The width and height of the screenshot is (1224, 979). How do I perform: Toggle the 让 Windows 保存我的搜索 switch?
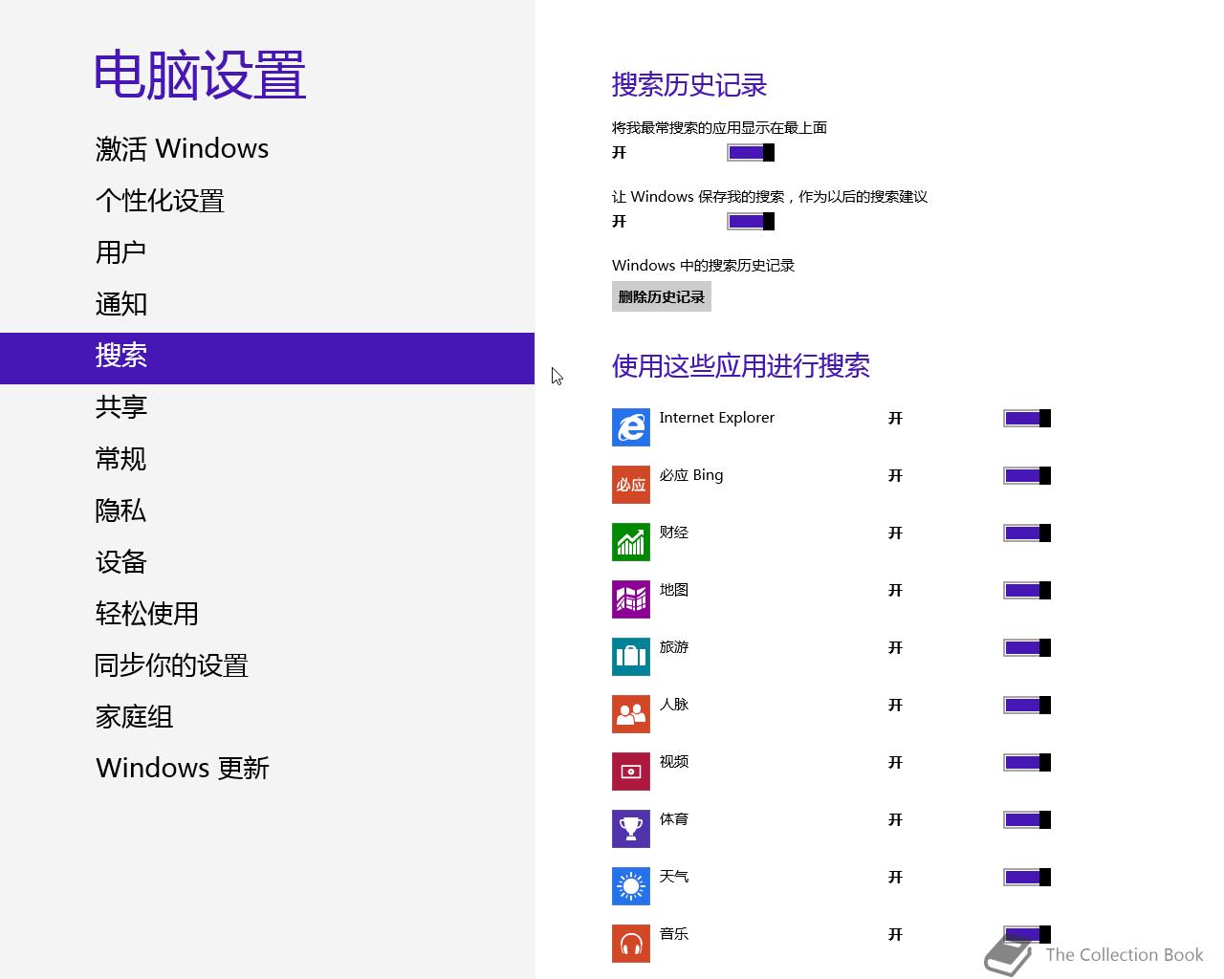751,222
